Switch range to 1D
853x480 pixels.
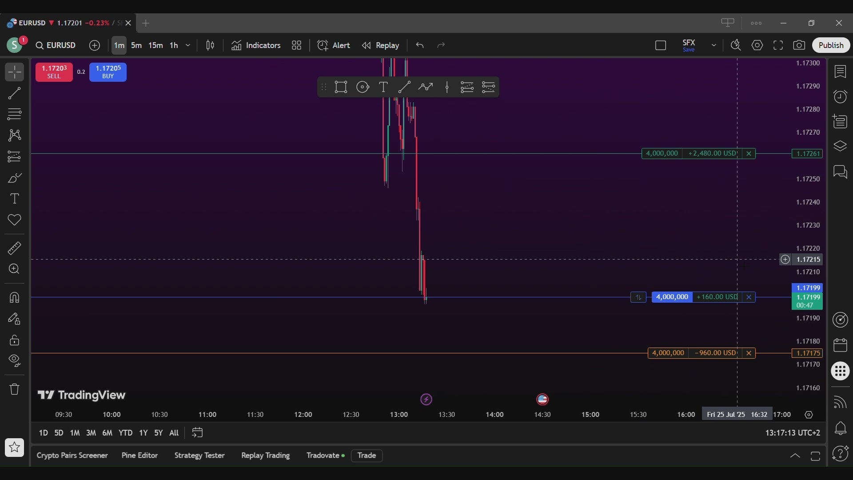click(43, 433)
